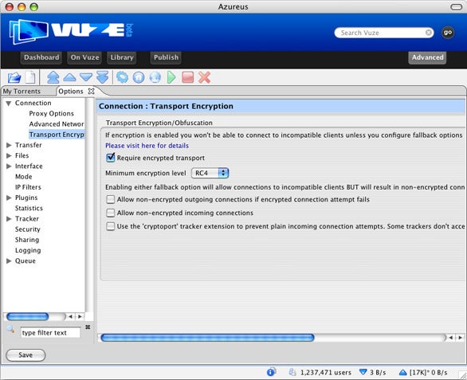This screenshot has height=380, width=467.
Task: Enable non-encrypted outgoing connections fallback
Action: click(111, 199)
